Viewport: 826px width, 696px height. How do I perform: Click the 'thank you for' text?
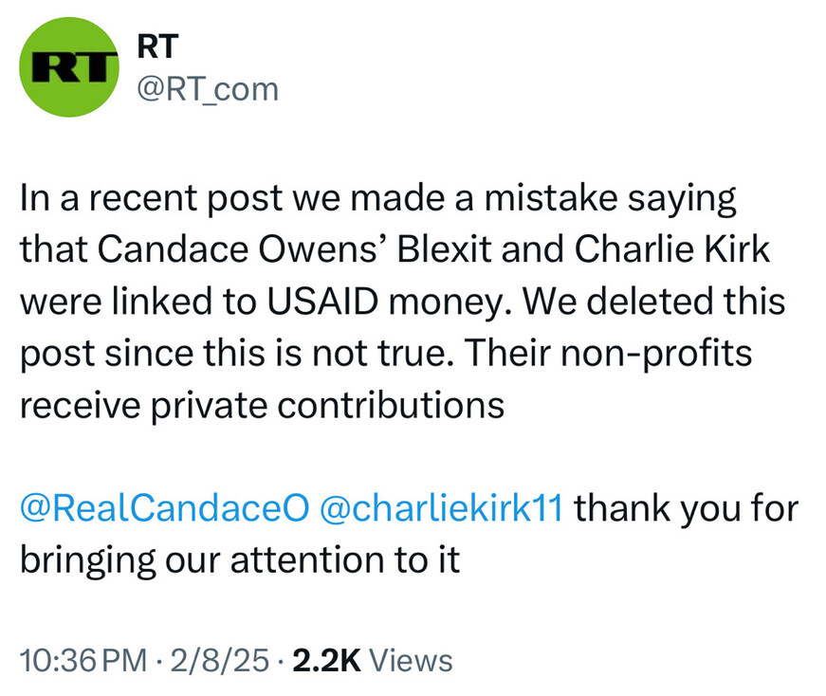click(x=687, y=508)
